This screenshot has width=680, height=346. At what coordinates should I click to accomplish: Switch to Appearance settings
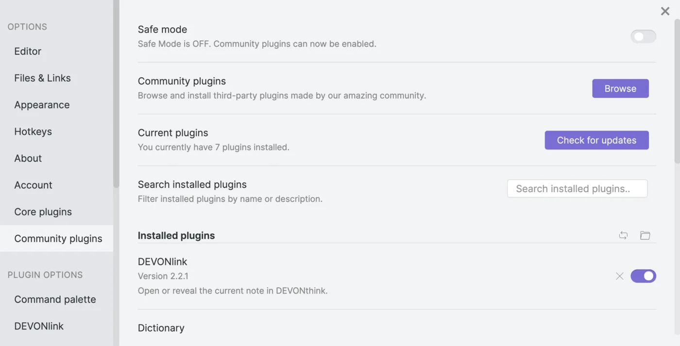42,104
